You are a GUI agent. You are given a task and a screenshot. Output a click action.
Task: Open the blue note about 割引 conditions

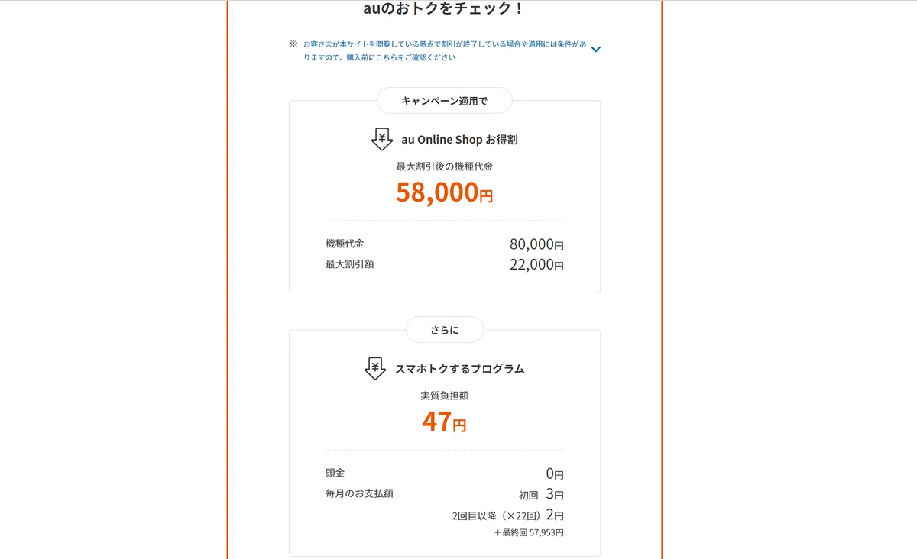click(x=445, y=50)
